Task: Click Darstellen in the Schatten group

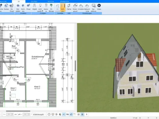Action: coord(18,8)
